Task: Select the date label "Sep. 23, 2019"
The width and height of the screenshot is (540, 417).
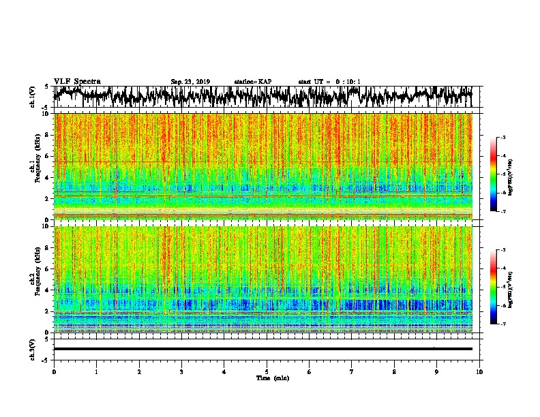Action: pos(190,82)
